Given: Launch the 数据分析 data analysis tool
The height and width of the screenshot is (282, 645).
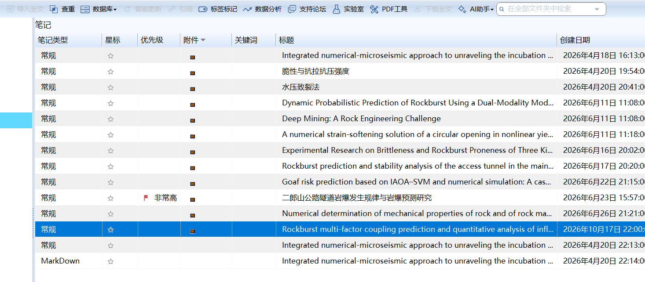Looking at the screenshot, I should click(x=262, y=9).
